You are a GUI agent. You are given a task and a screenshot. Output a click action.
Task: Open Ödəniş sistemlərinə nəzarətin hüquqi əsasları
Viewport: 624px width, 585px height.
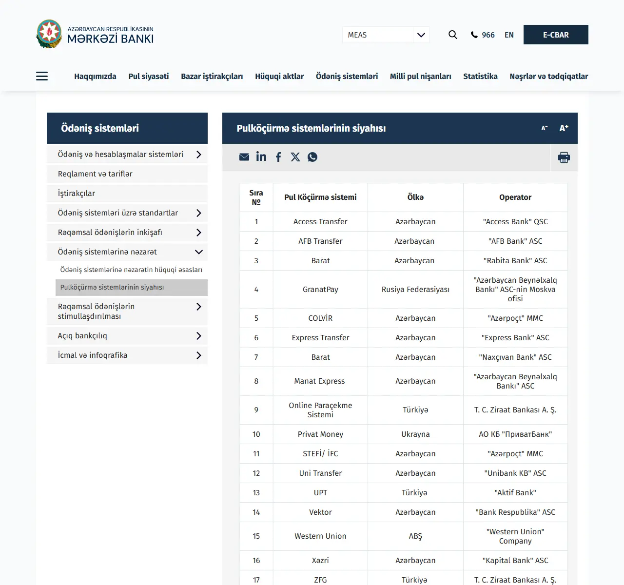[x=131, y=270]
